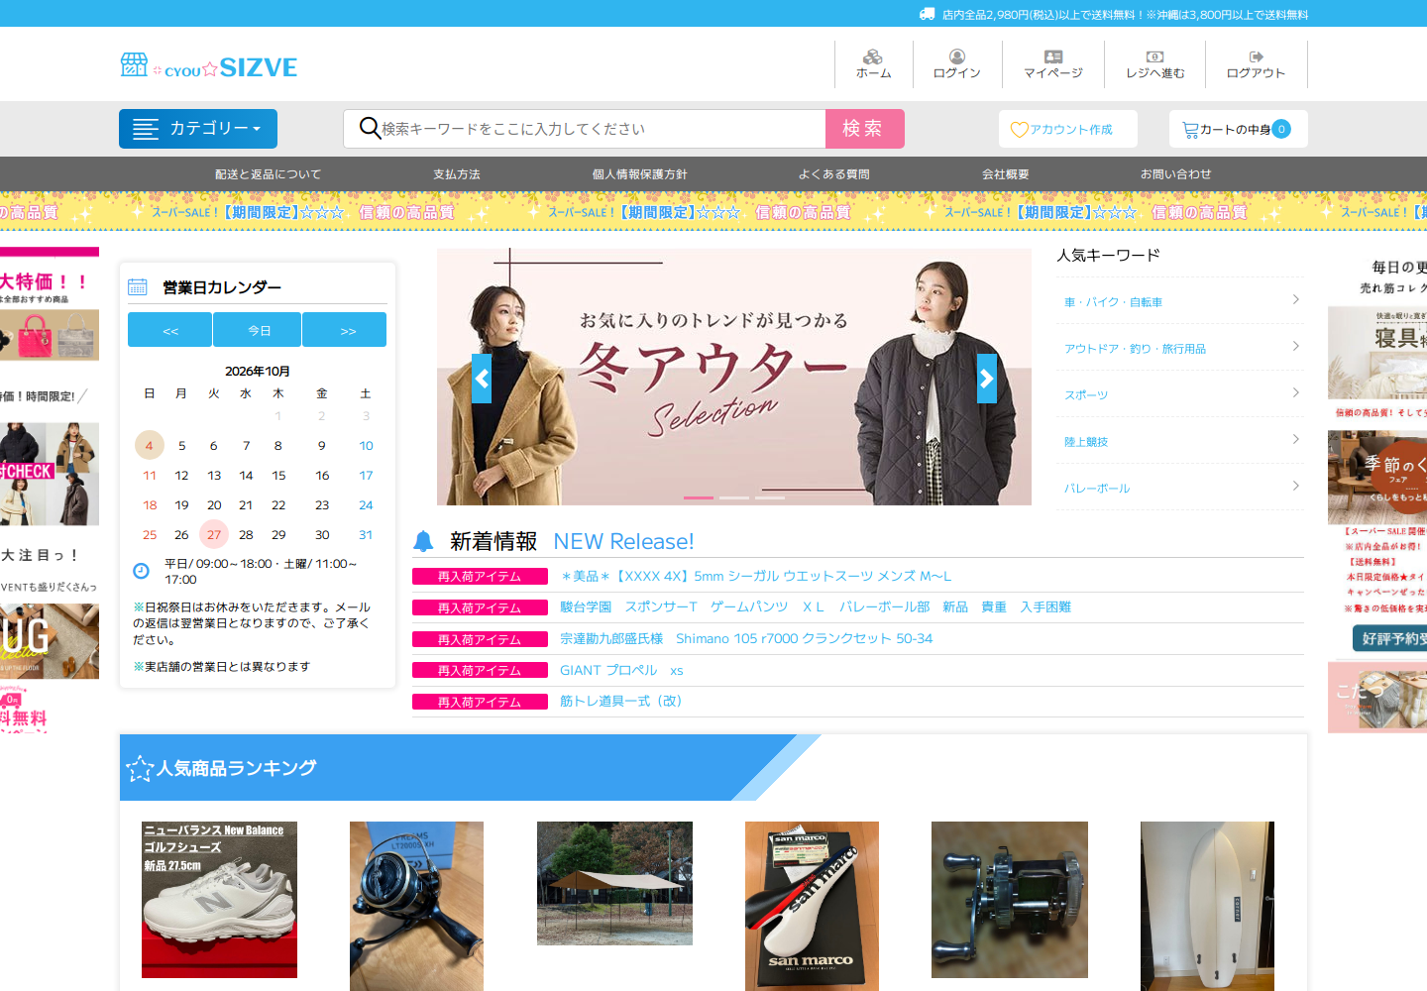Open 配送と返品について menu item
The image size is (1427, 991).
(269, 174)
